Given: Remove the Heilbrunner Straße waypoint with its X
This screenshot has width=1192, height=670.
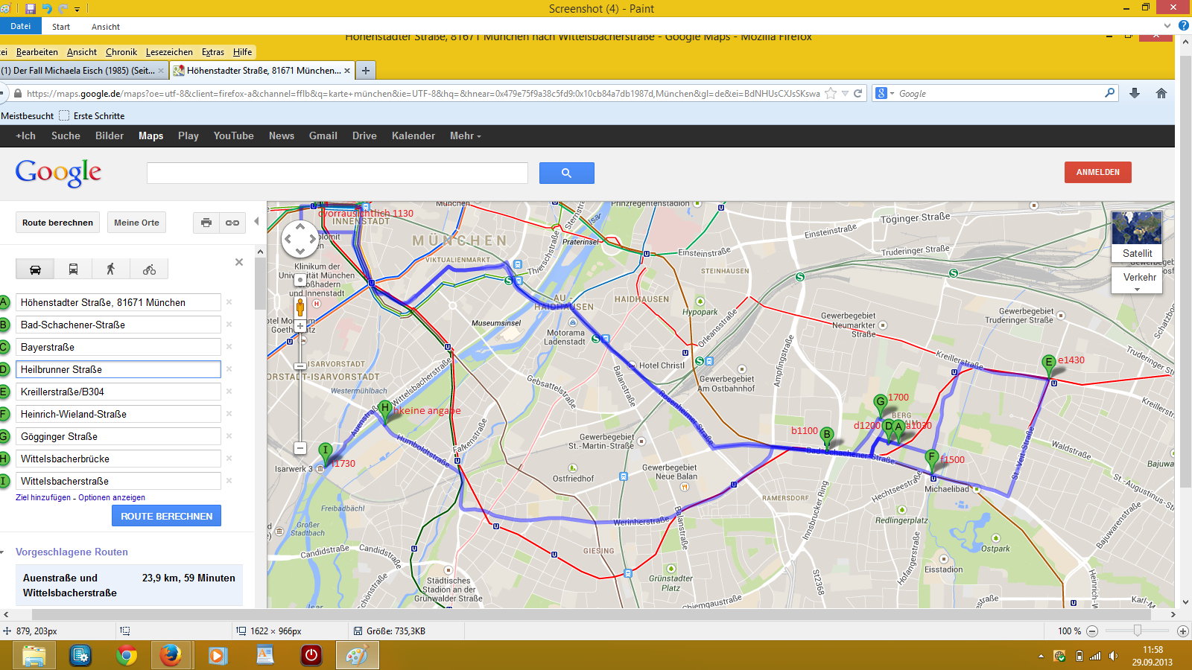Looking at the screenshot, I should 229,369.
